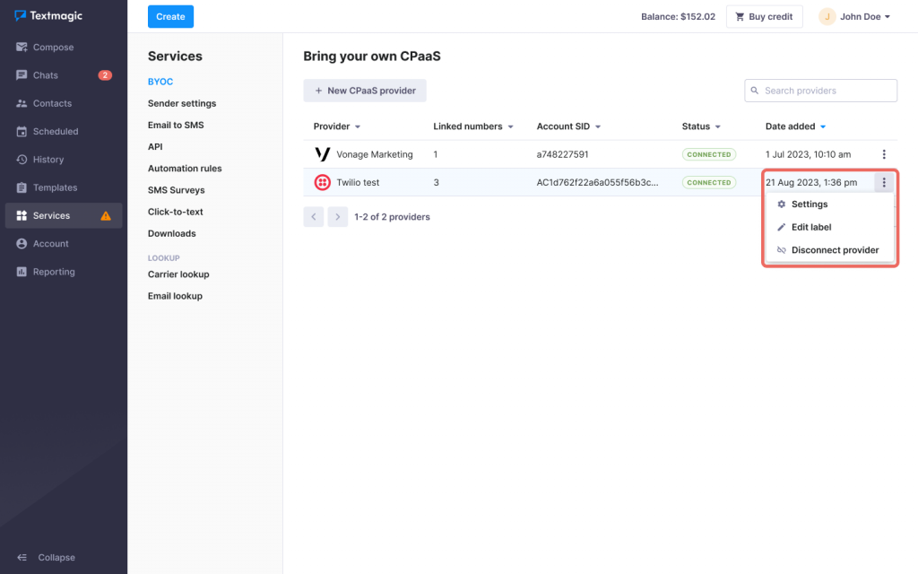Click the Templates clipboard icon
Image resolution: width=918 pixels, height=574 pixels.
(22, 187)
